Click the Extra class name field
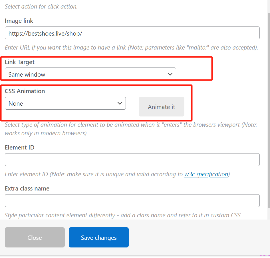 click(x=132, y=200)
